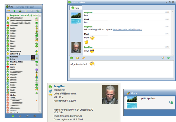
Task: Open send options dropdown arrow beside checkmark
Action: 173,58
